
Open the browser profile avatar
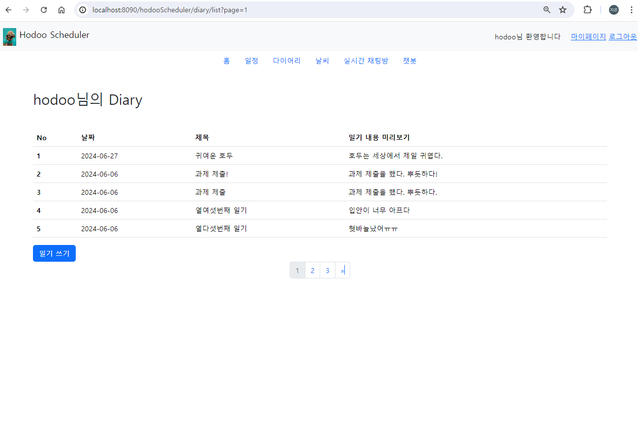614,10
